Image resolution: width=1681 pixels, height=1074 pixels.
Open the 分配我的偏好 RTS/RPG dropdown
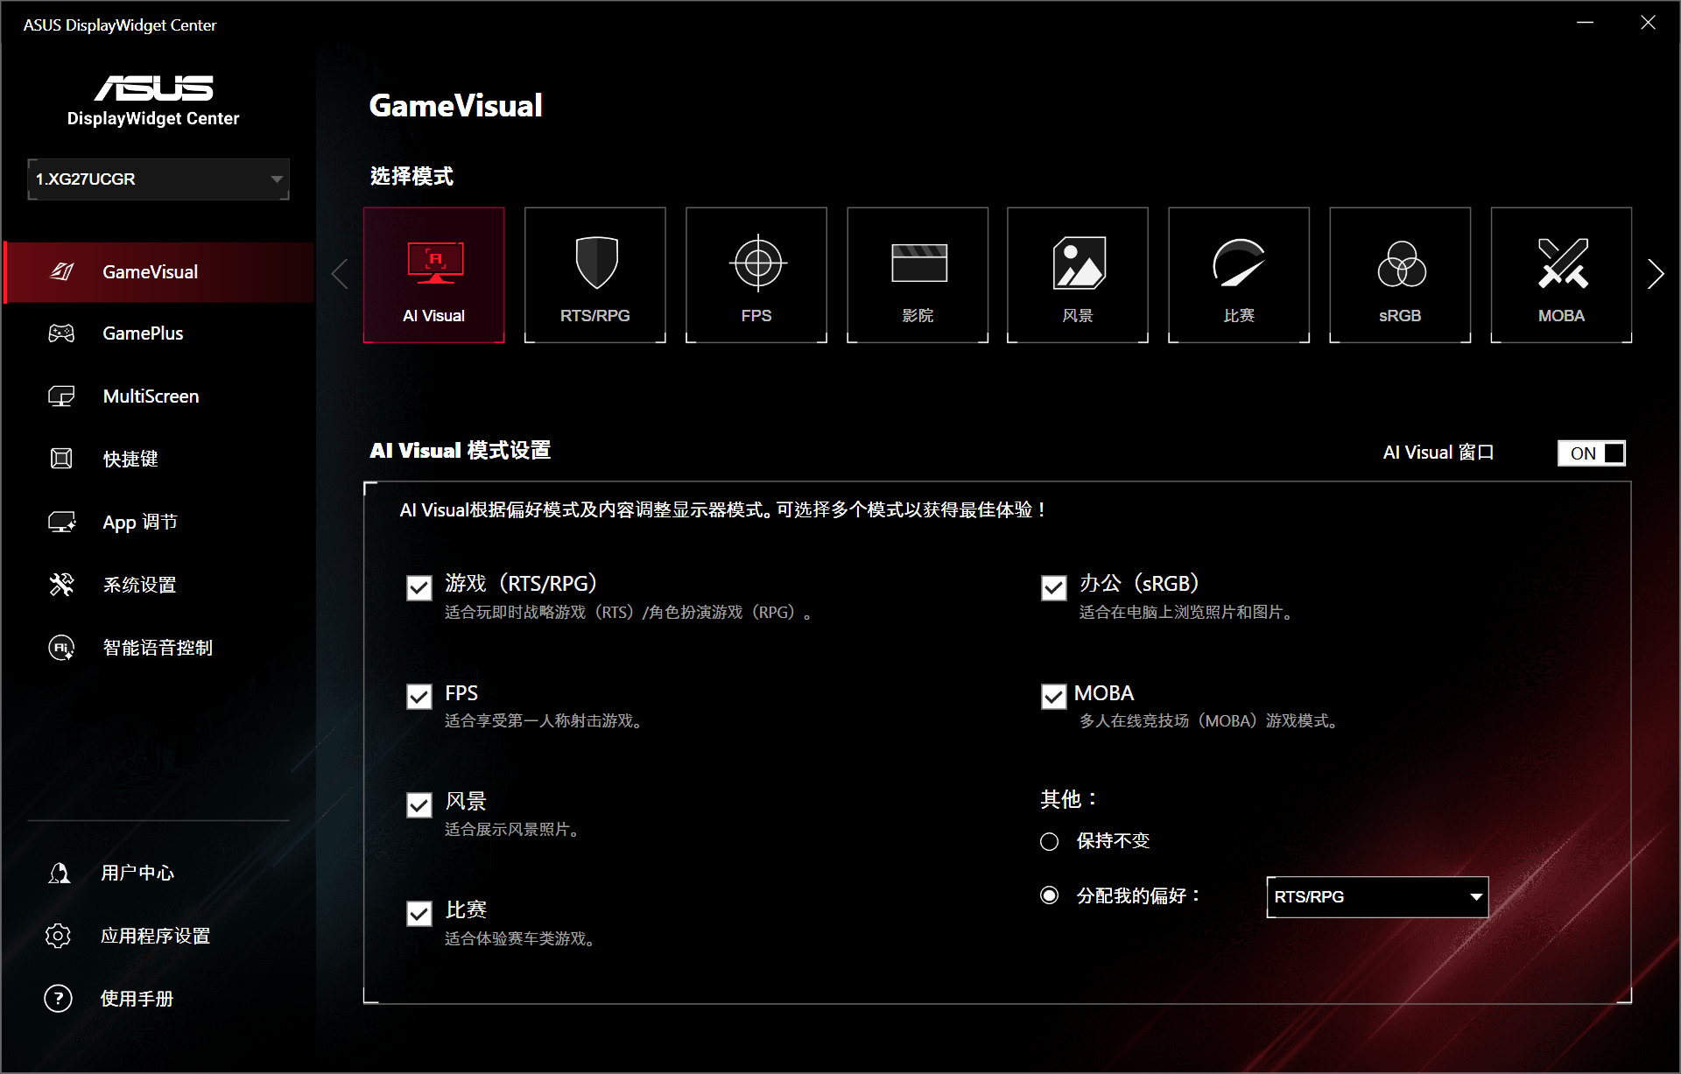tap(1376, 896)
